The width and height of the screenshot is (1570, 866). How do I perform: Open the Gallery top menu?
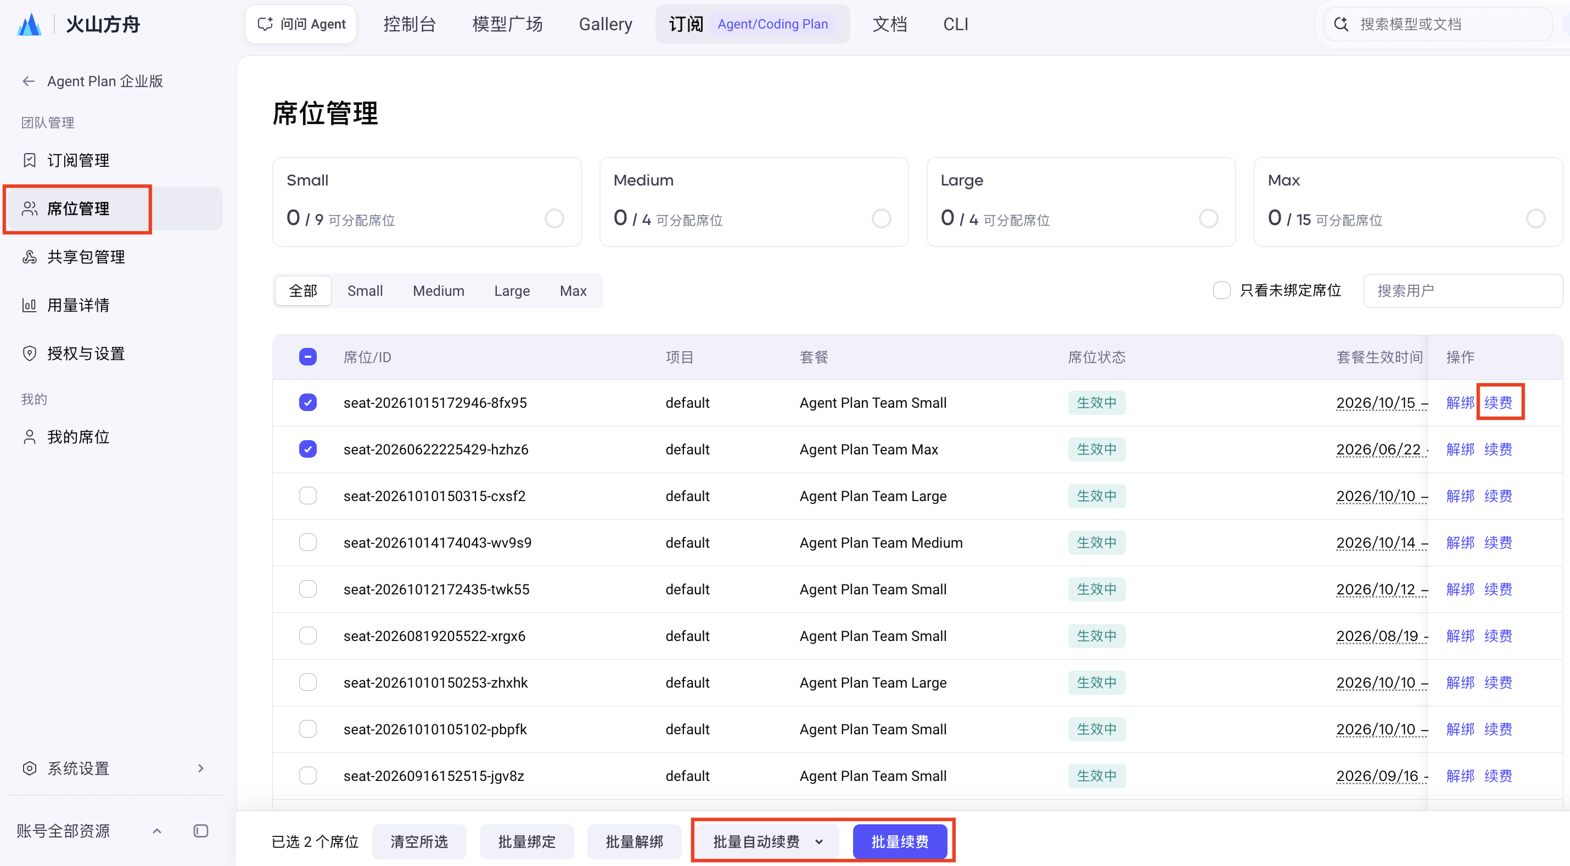tap(605, 24)
